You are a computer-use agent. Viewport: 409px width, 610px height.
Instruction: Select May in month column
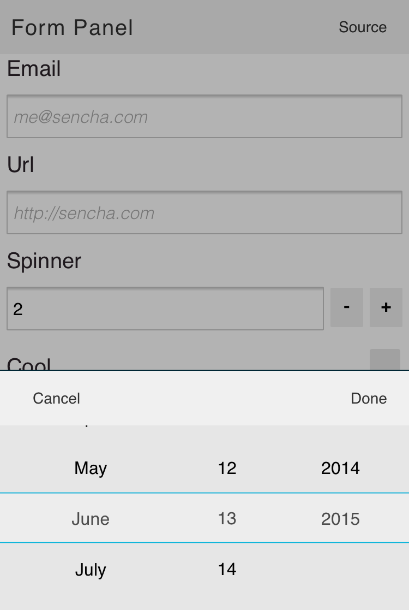[91, 468]
